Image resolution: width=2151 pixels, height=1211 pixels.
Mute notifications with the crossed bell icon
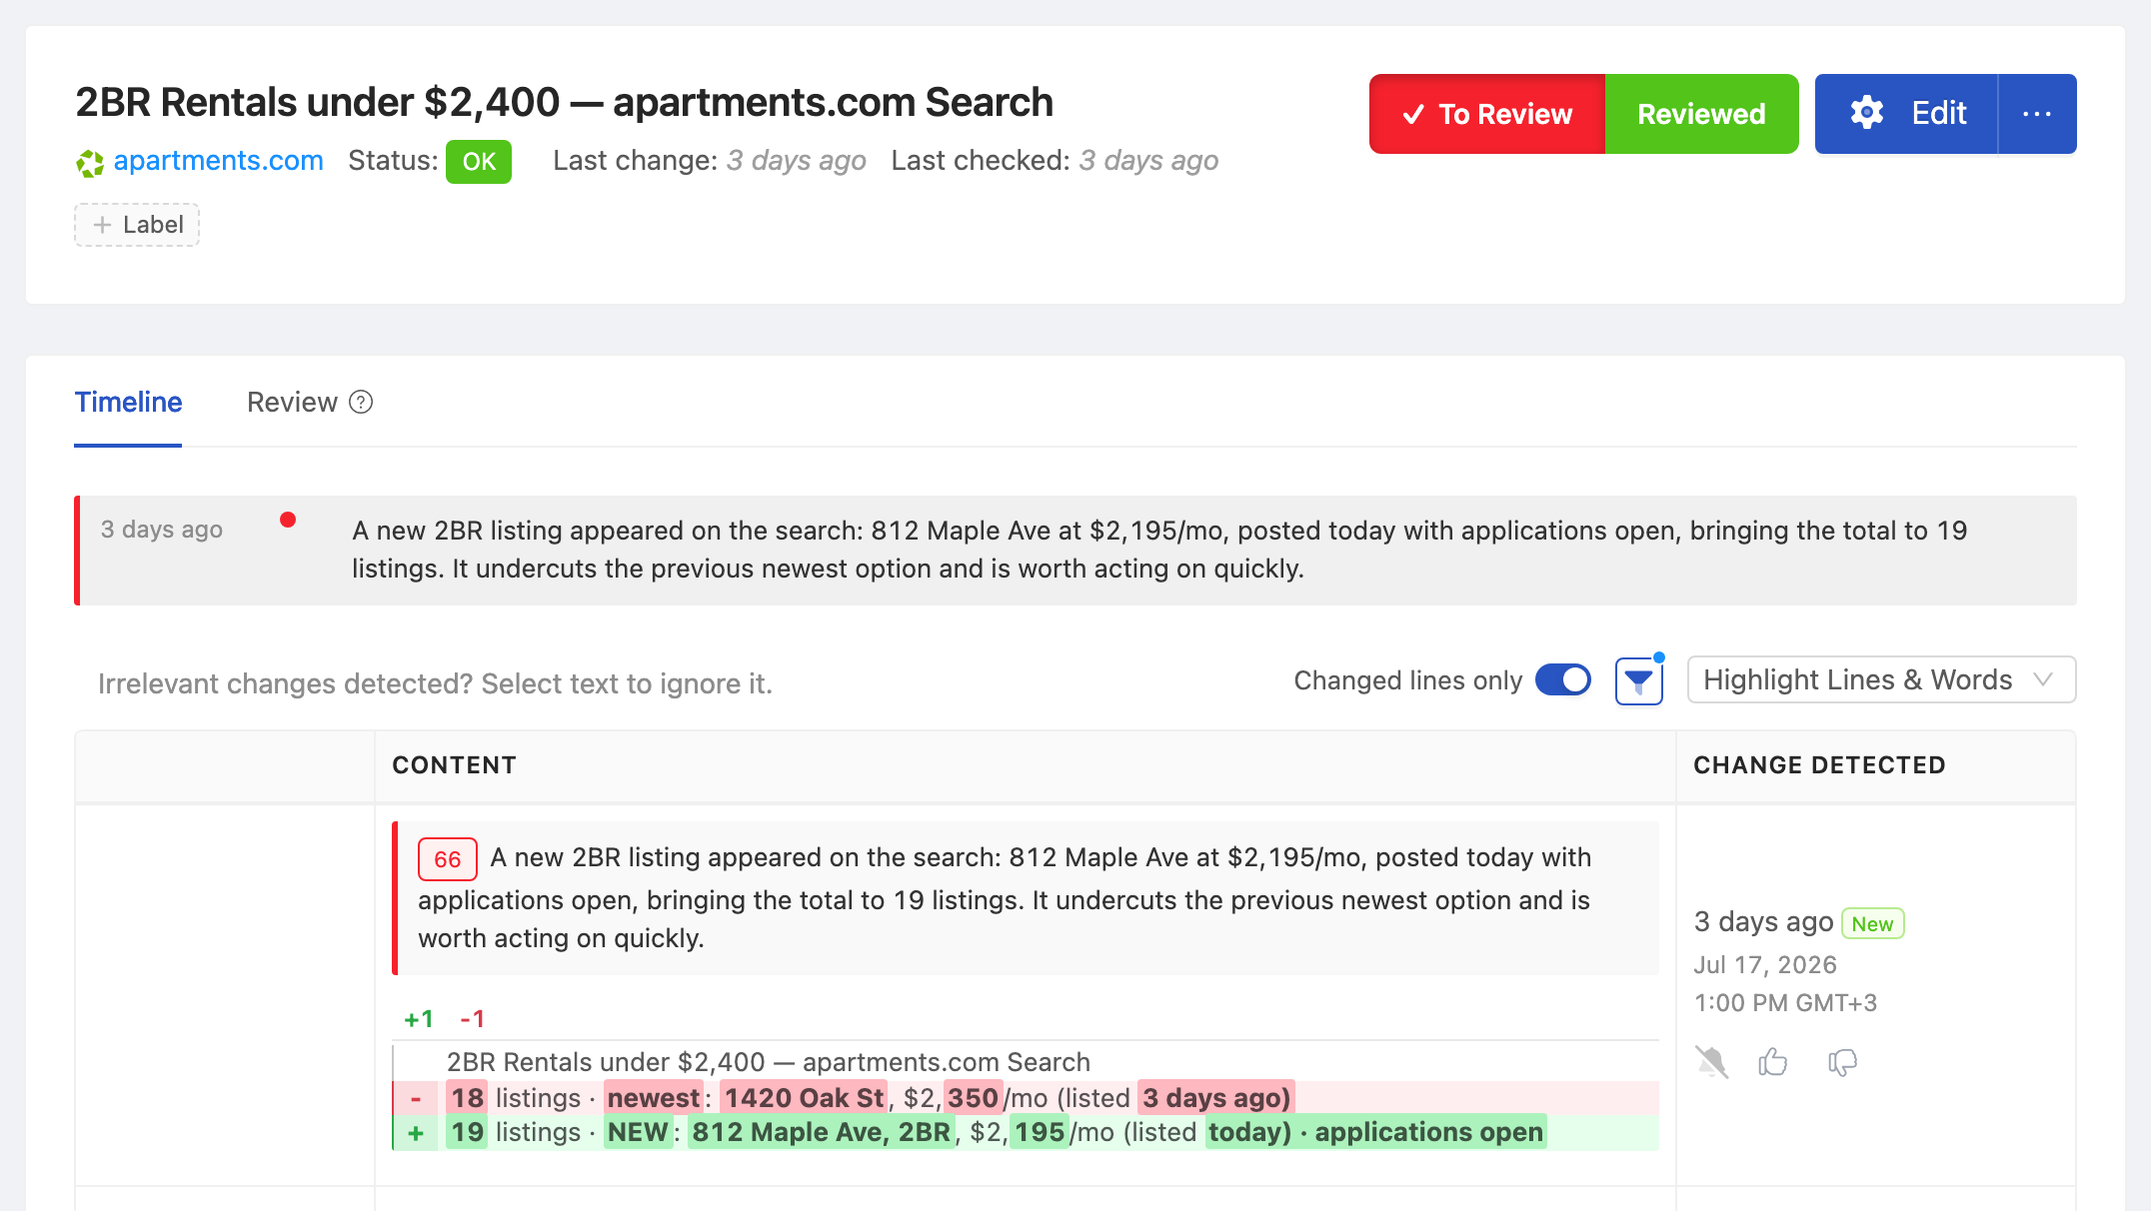click(1712, 1061)
